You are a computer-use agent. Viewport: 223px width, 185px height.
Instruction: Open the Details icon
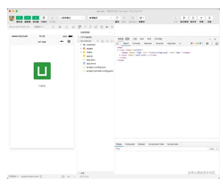click(201, 18)
